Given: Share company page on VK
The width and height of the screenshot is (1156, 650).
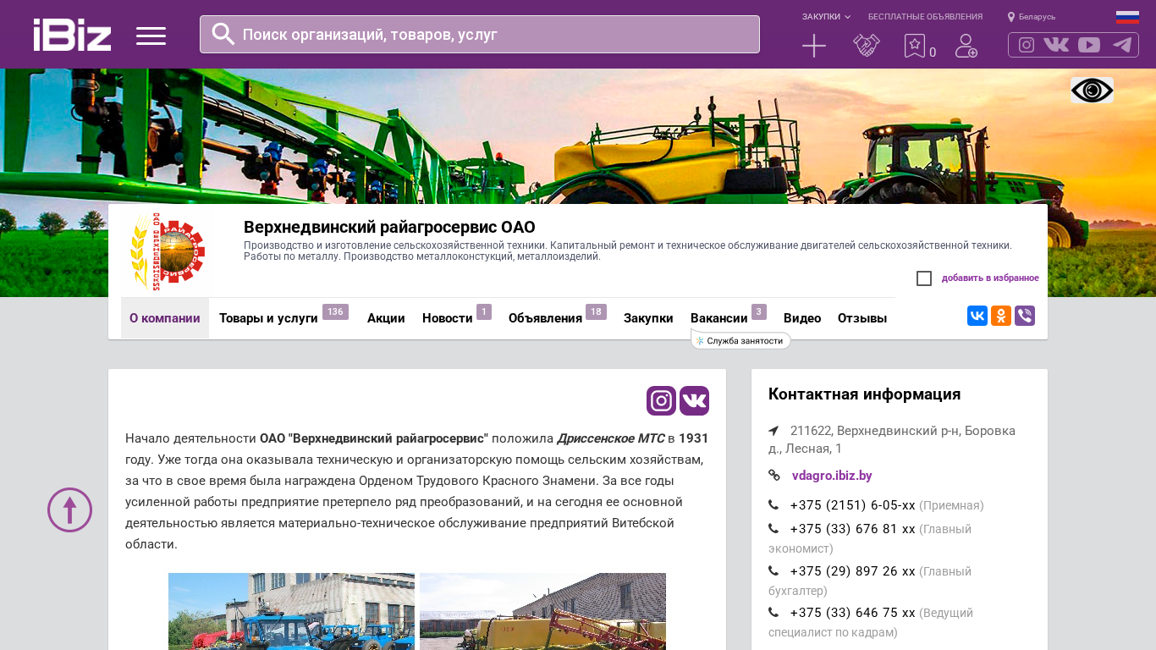Looking at the screenshot, I should pyautogui.click(x=977, y=316).
